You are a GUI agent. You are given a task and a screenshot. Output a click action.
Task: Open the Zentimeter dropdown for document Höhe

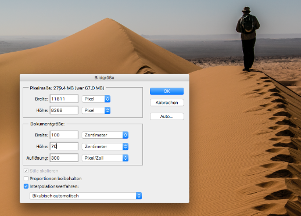coord(105,146)
